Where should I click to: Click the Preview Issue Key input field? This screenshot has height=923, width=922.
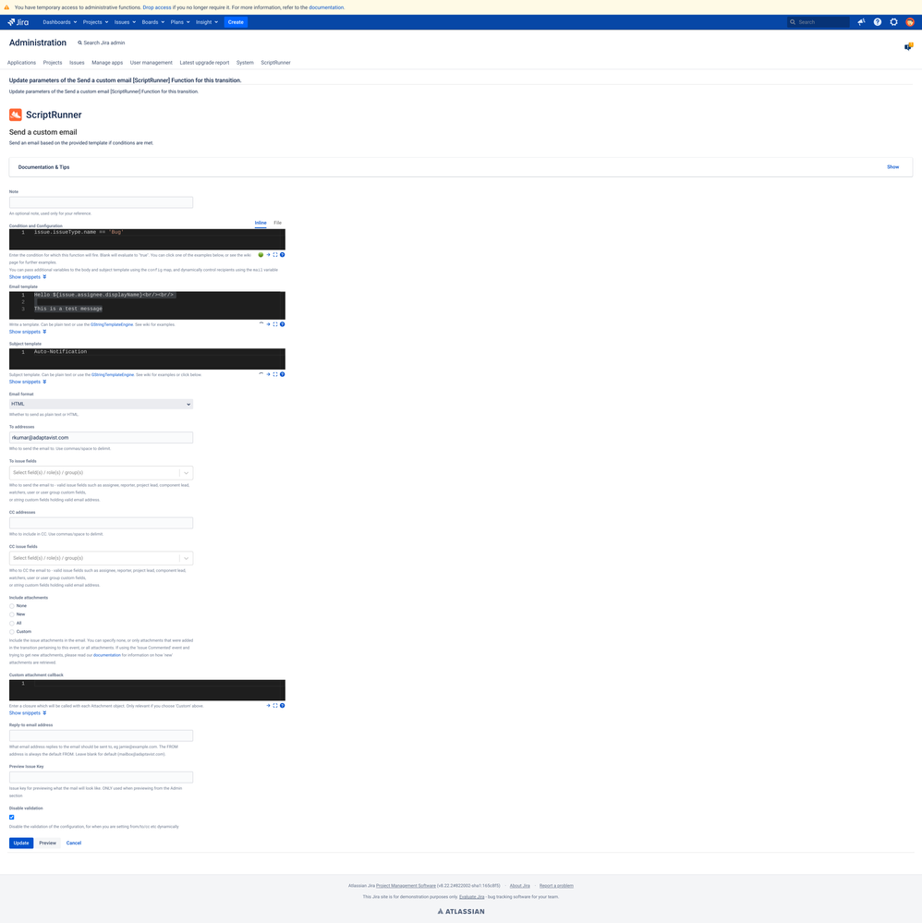pos(101,777)
